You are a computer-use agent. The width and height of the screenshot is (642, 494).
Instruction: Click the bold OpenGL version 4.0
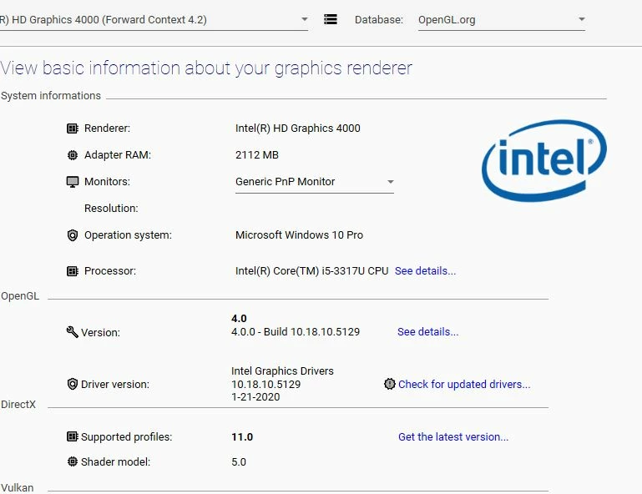pos(239,319)
